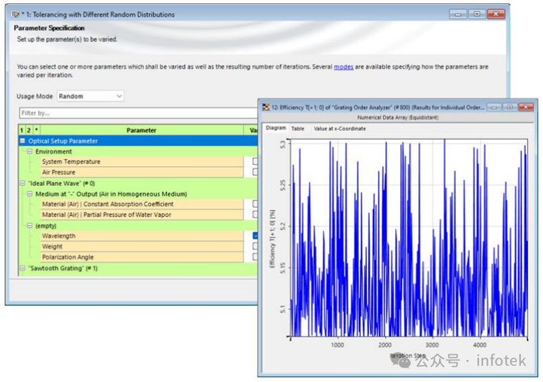Minimize the Efficiency diagram window

(x=494, y=107)
